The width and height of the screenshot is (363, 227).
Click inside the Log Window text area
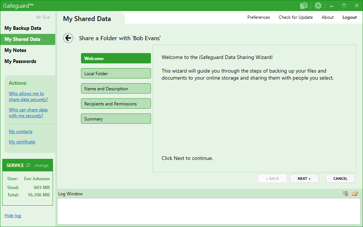pyautogui.click(x=209, y=211)
